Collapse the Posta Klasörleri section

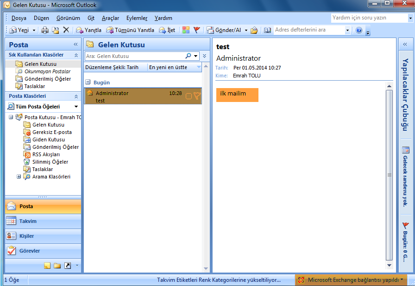point(76,96)
